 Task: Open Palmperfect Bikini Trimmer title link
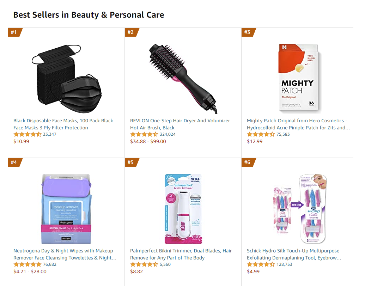click(x=181, y=254)
